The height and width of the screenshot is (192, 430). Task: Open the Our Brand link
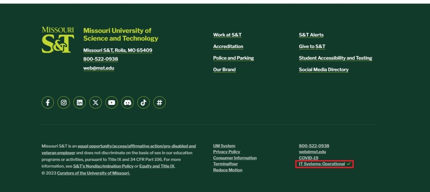coord(224,70)
